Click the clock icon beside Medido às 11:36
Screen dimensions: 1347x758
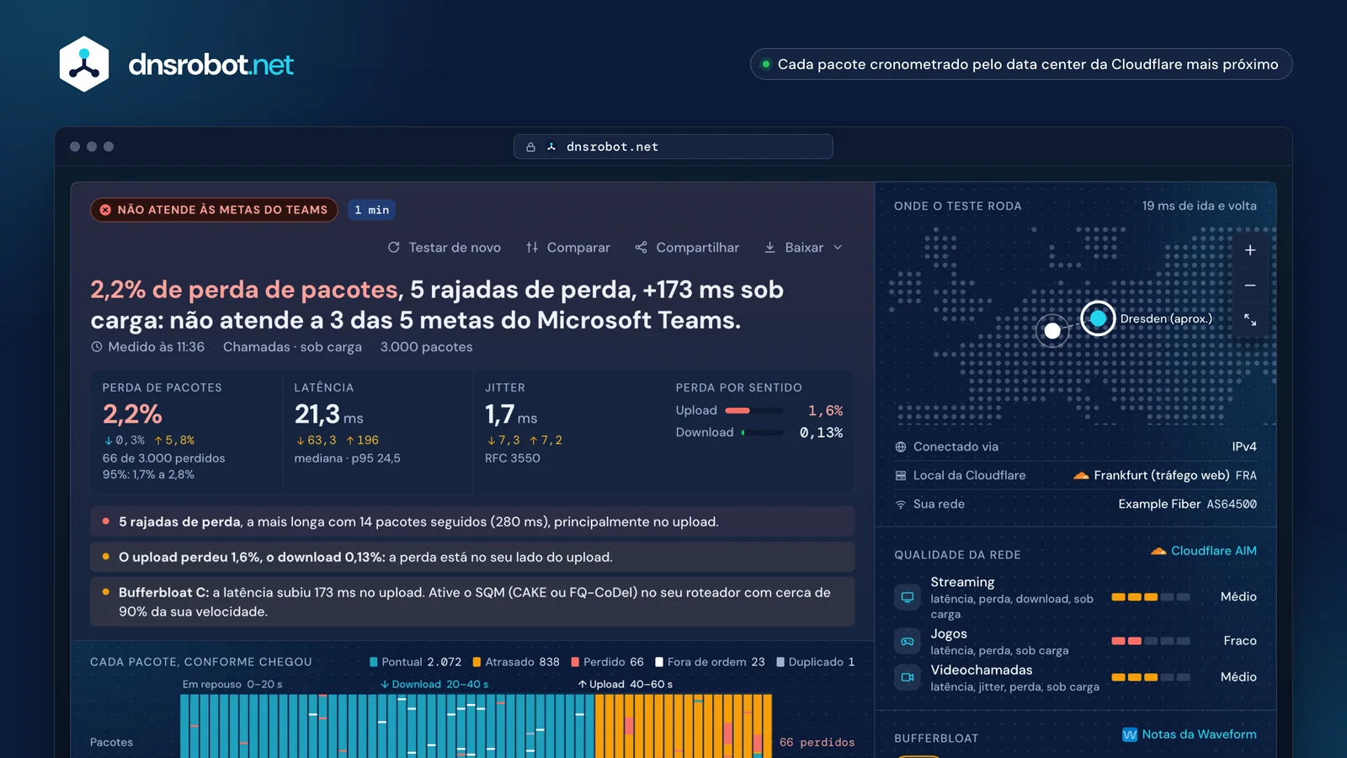[x=97, y=347]
